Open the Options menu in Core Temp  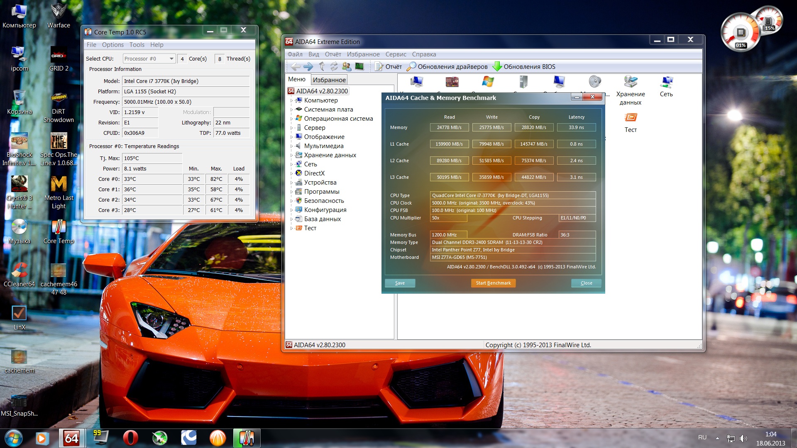coord(112,45)
